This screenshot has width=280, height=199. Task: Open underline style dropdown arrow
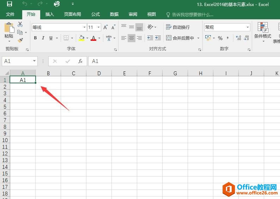(57, 38)
